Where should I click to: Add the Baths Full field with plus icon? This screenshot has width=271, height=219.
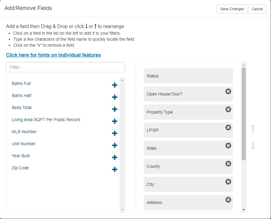click(115, 85)
